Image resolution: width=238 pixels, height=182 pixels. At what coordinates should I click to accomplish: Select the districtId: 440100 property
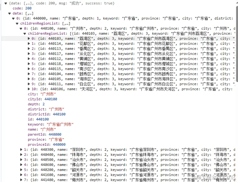click(x=47, y=114)
